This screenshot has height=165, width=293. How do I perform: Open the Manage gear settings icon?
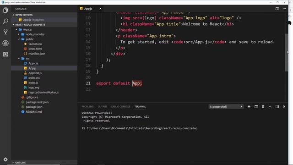[x=5, y=159]
